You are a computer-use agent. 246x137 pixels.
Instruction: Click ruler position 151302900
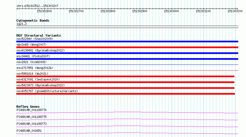[140, 11]
